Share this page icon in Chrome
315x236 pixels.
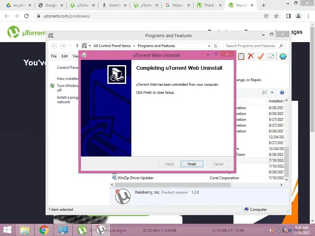coord(266,16)
